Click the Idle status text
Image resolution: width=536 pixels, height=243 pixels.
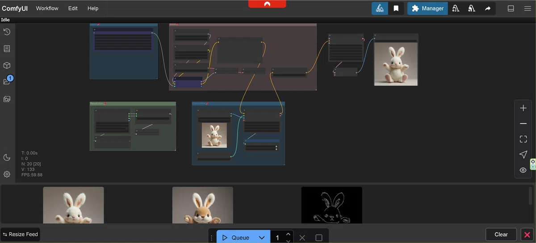pyautogui.click(x=5, y=20)
